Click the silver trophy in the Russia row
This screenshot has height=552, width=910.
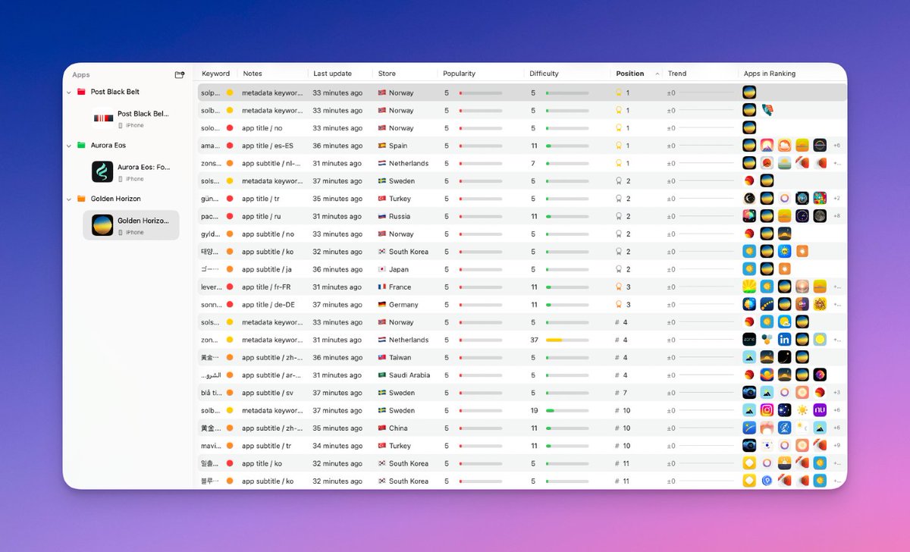(x=619, y=216)
